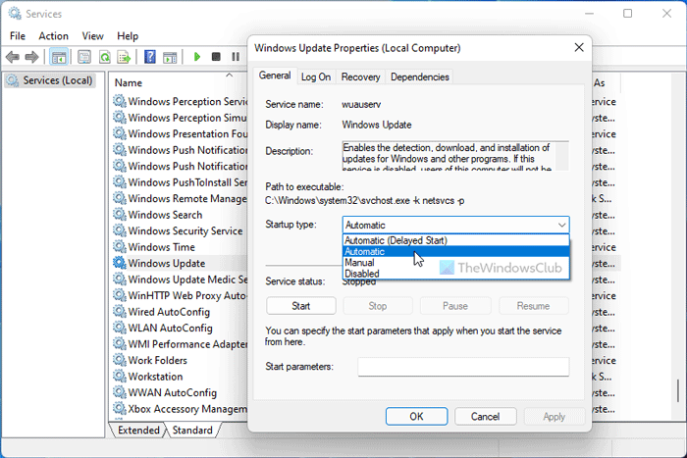This screenshot has width=687, height=458.
Task: Click the Export List toolbar icon
Action: tap(124, 57)
